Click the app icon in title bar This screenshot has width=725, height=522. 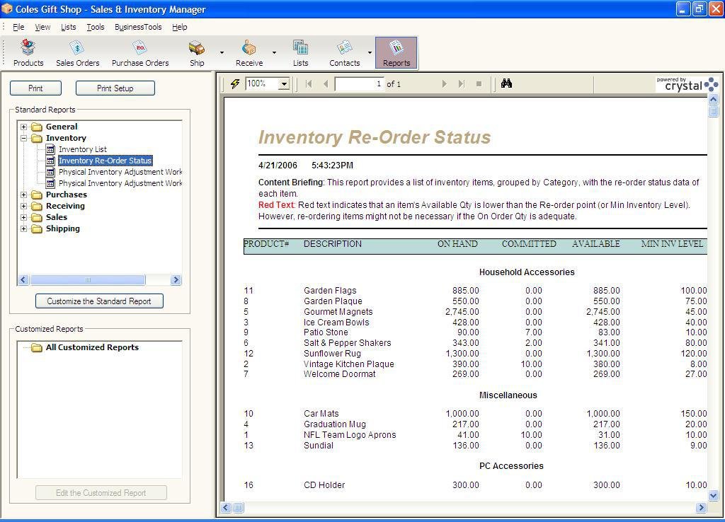[7, 8]
